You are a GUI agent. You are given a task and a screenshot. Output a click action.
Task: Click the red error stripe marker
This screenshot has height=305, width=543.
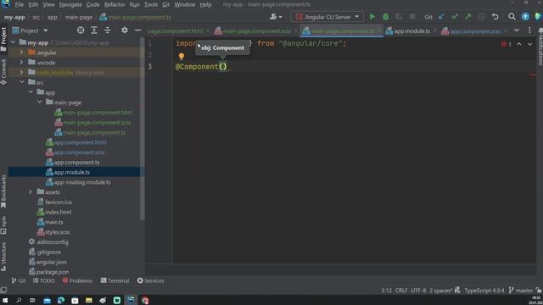(x=533, y=75)
